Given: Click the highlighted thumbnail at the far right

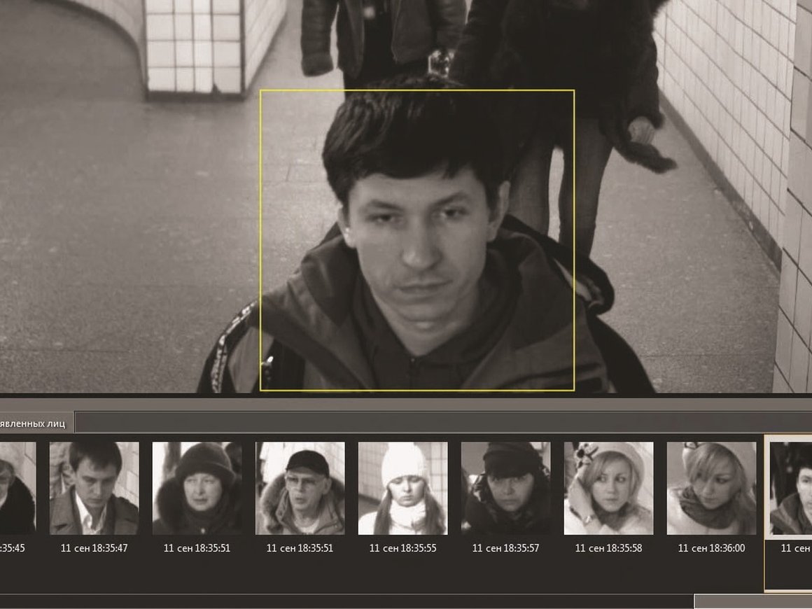Looking at the screenshot, I should point(791,488).
